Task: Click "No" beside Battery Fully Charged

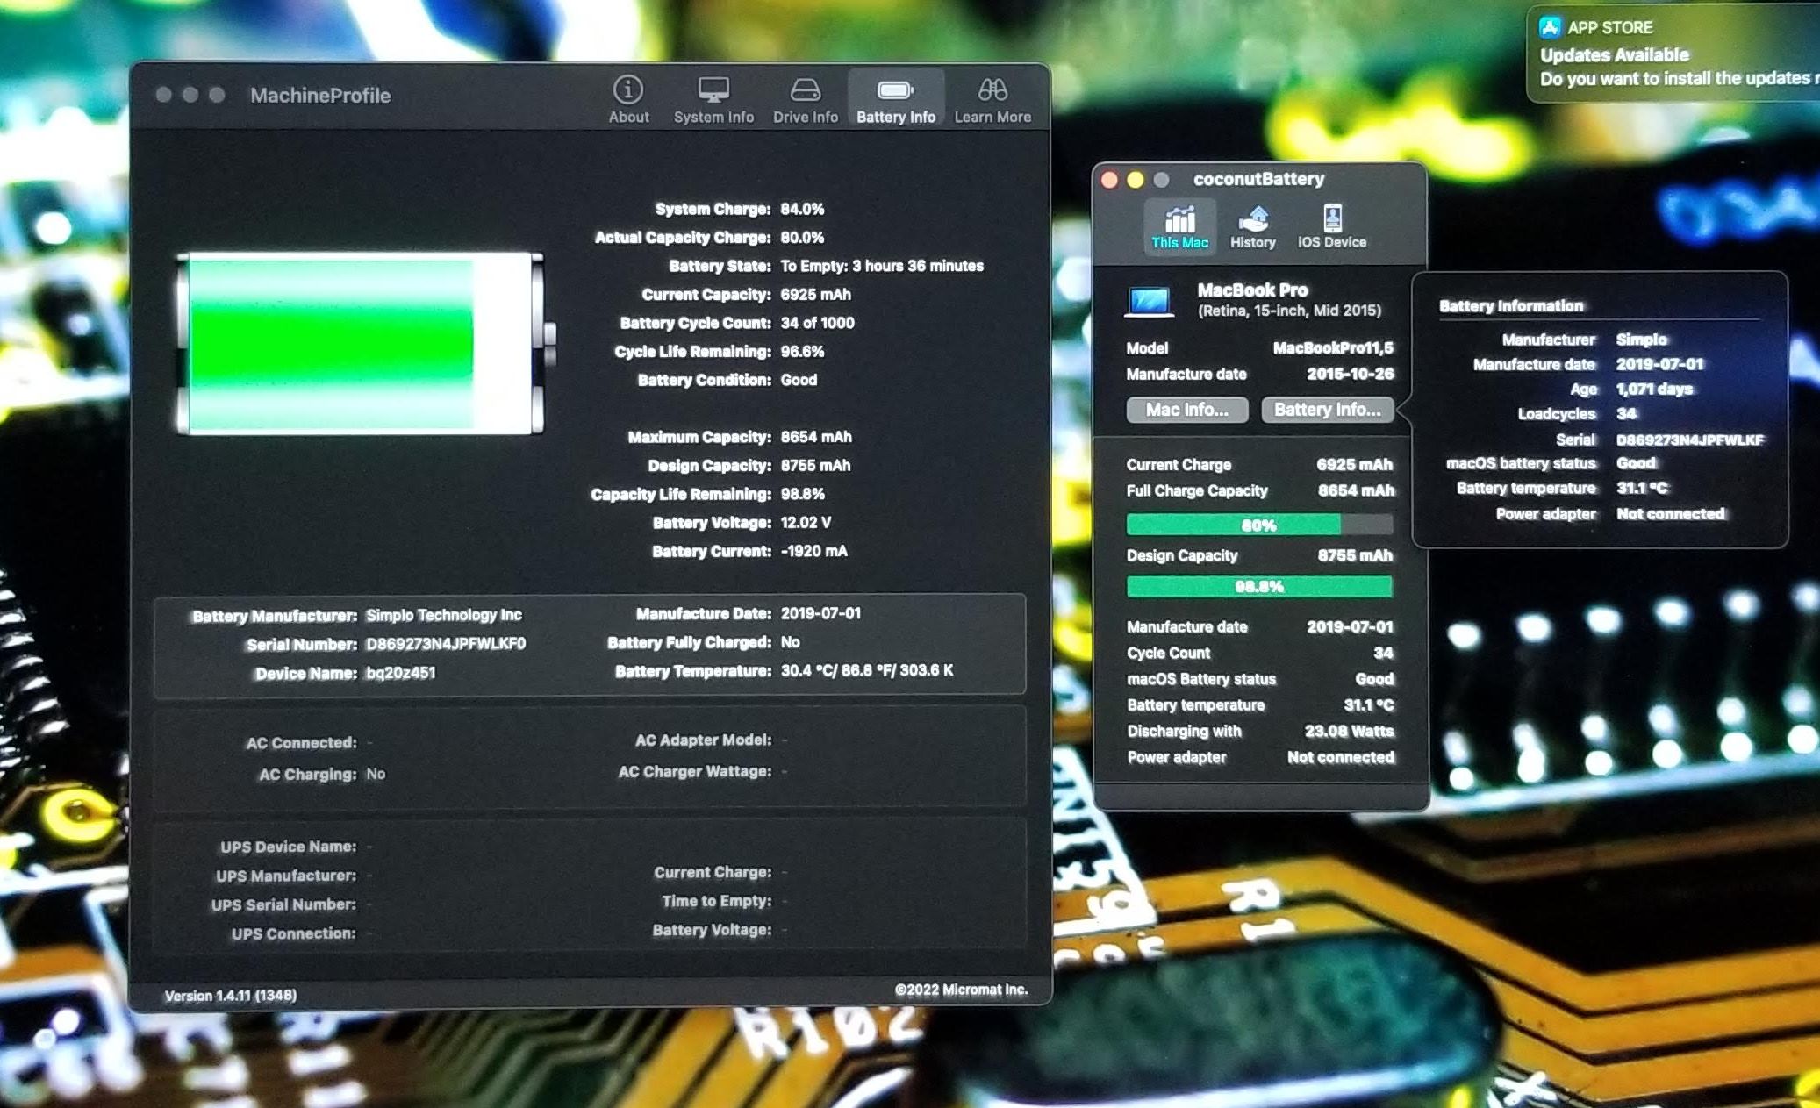Action: (790, 642)
